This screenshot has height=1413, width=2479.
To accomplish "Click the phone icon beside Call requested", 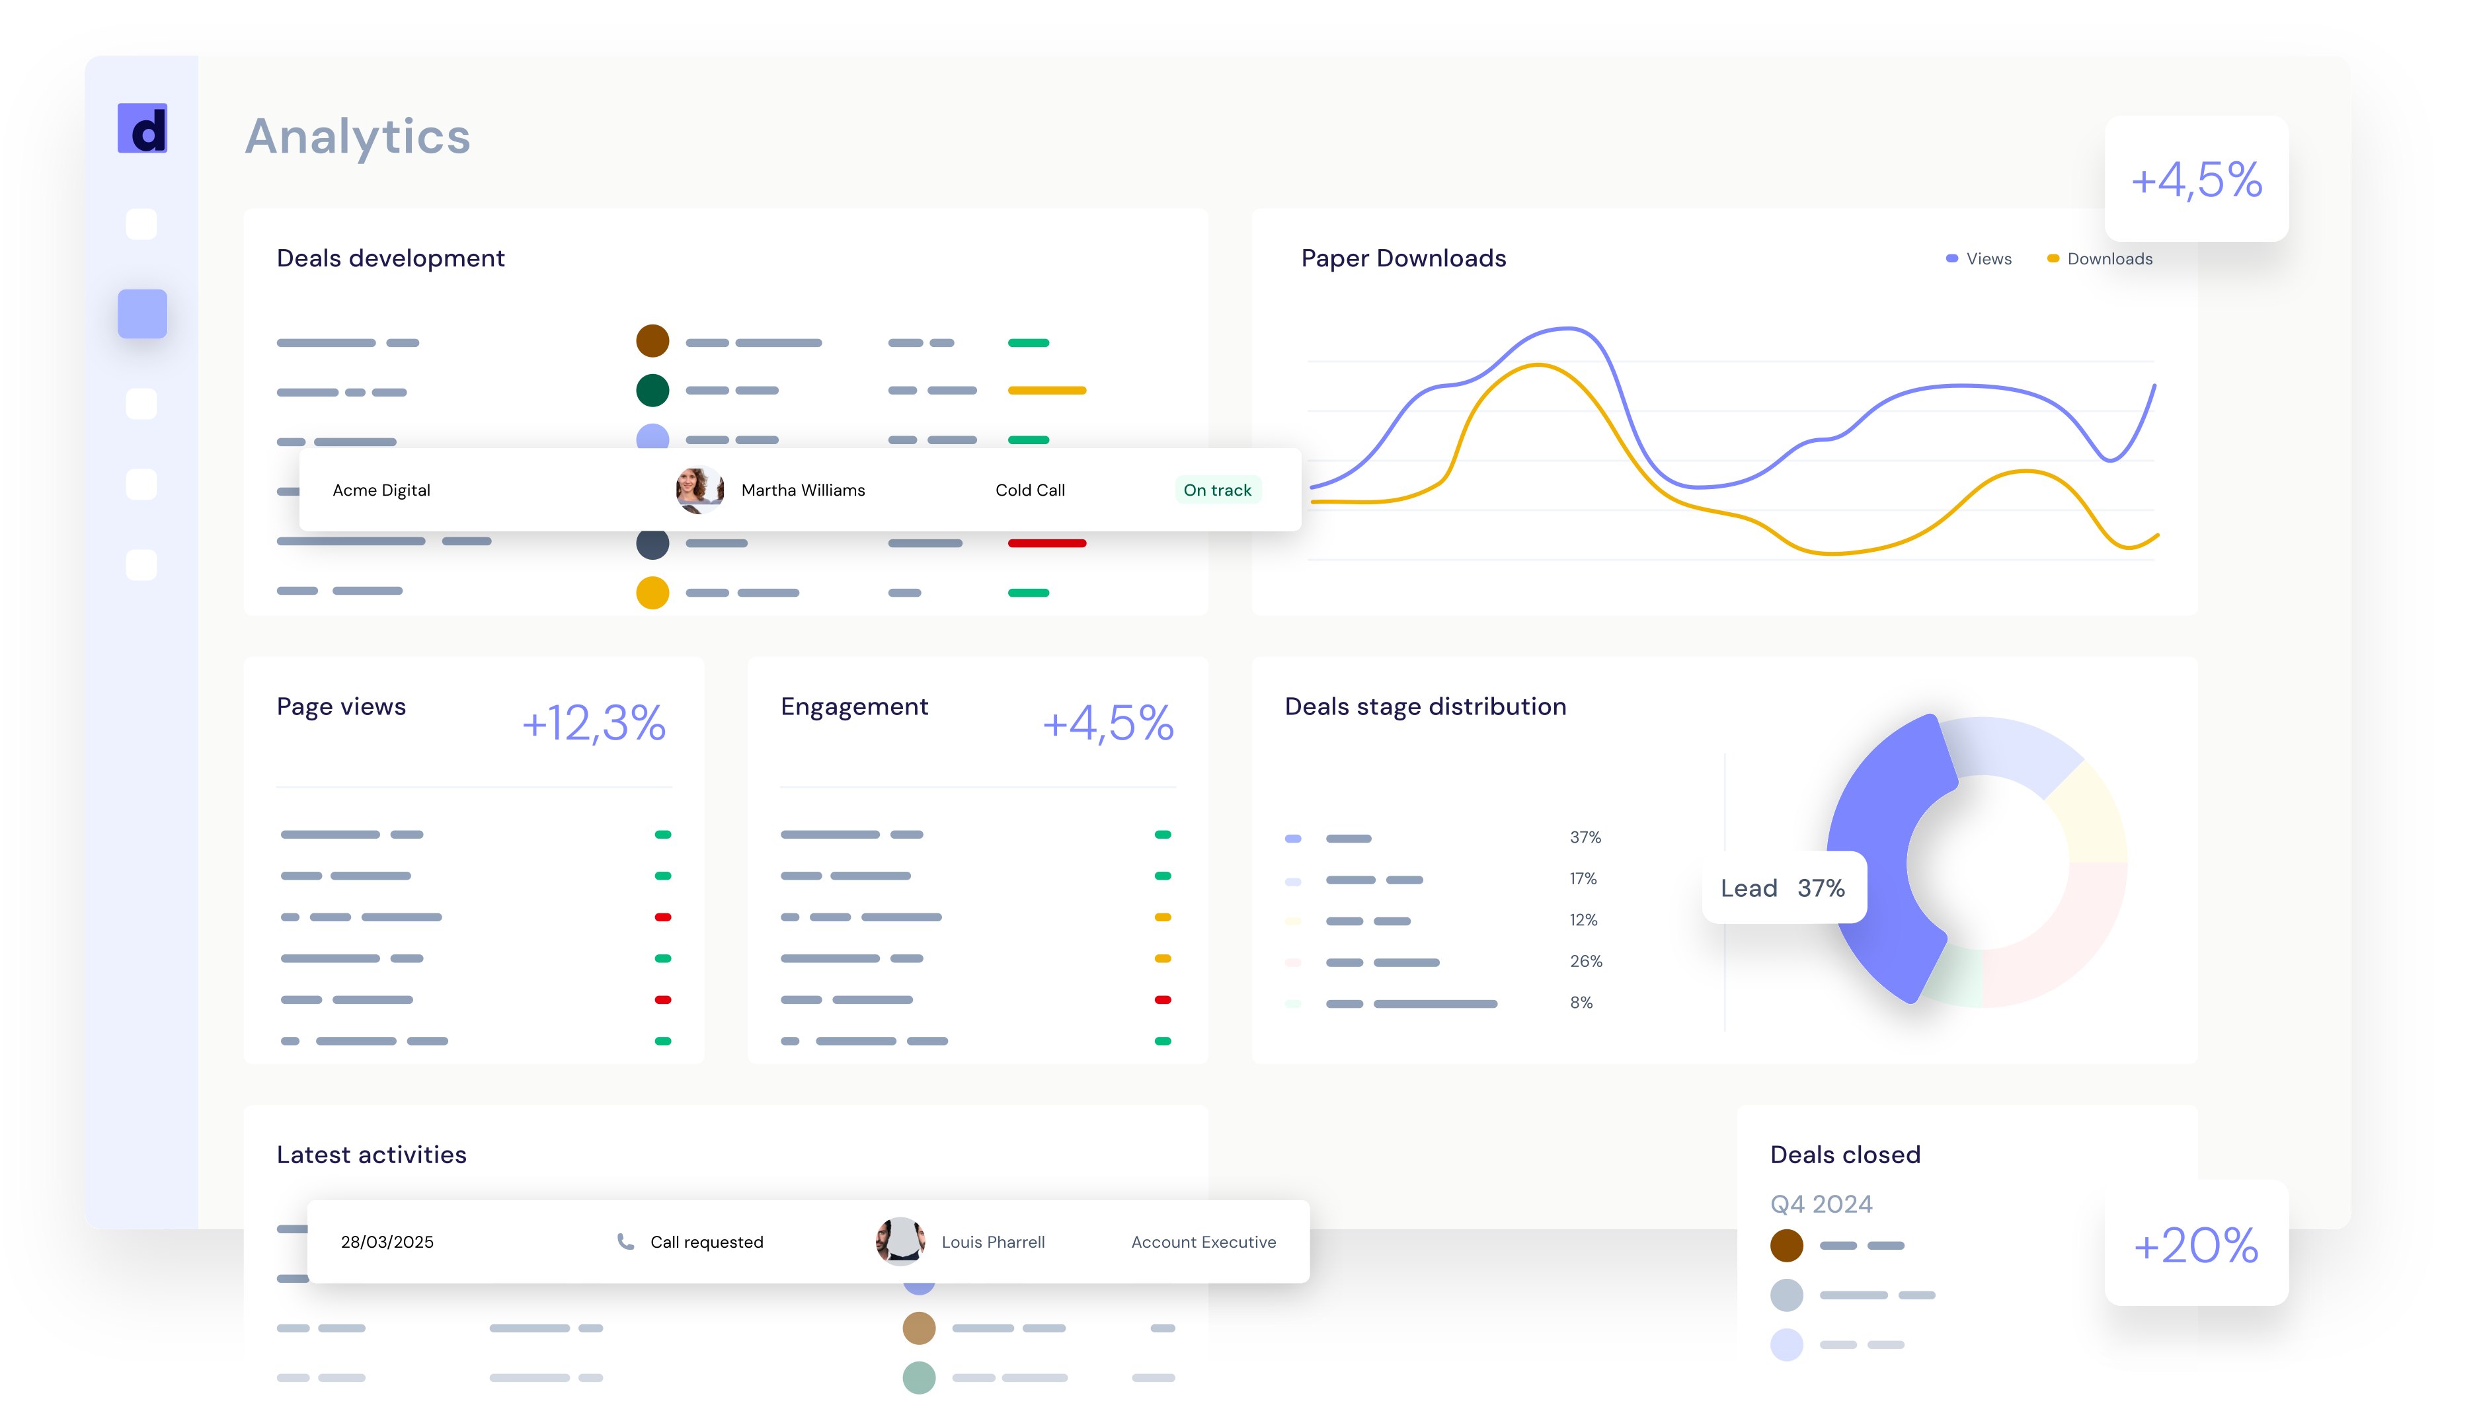I will [626, 1241].
